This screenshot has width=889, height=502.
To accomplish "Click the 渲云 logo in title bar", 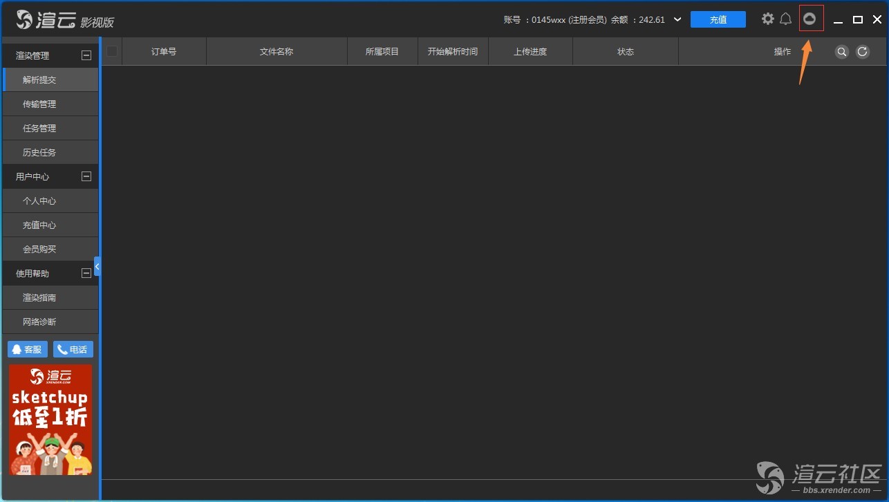I will pyautogui.click(x=65, y=20).
